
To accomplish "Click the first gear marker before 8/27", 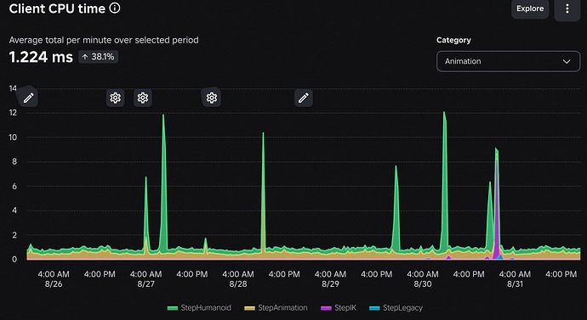I will click(116, 98).
